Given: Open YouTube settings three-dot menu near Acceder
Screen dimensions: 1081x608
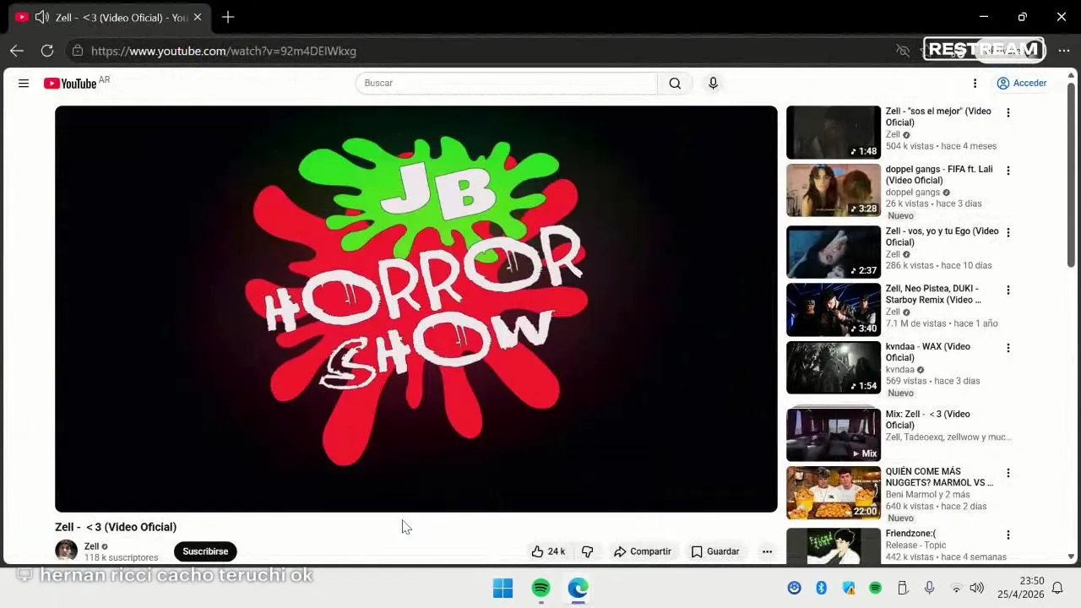Looking at the screenshot, I should click(x=975, y=83).
